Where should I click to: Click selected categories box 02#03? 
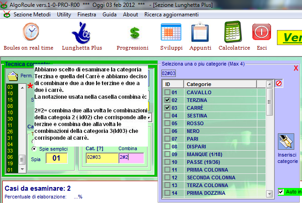(x=169, y=73)
